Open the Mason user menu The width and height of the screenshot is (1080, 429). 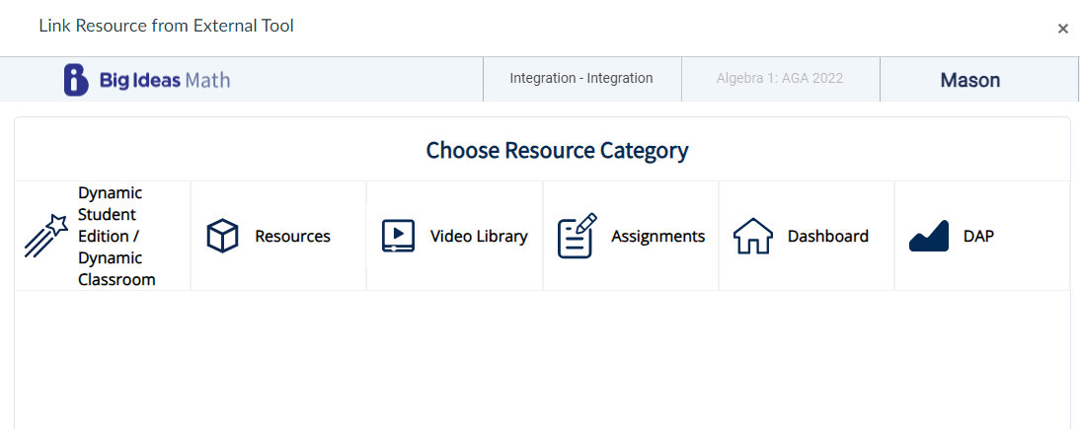point(969,80)
